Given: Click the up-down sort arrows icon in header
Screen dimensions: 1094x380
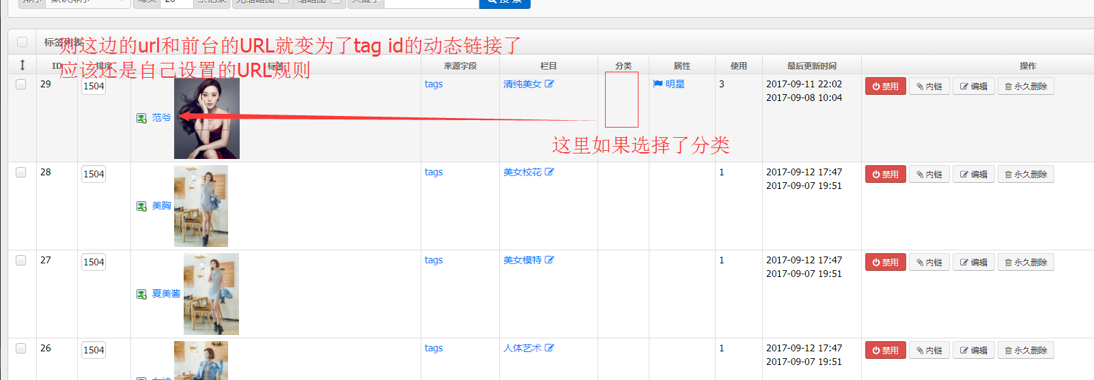Looking at the screenshot, I should point(23,65).
